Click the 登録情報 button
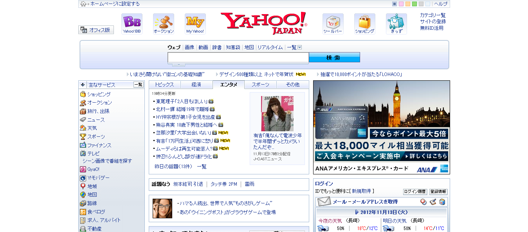 tap(438, 192)
